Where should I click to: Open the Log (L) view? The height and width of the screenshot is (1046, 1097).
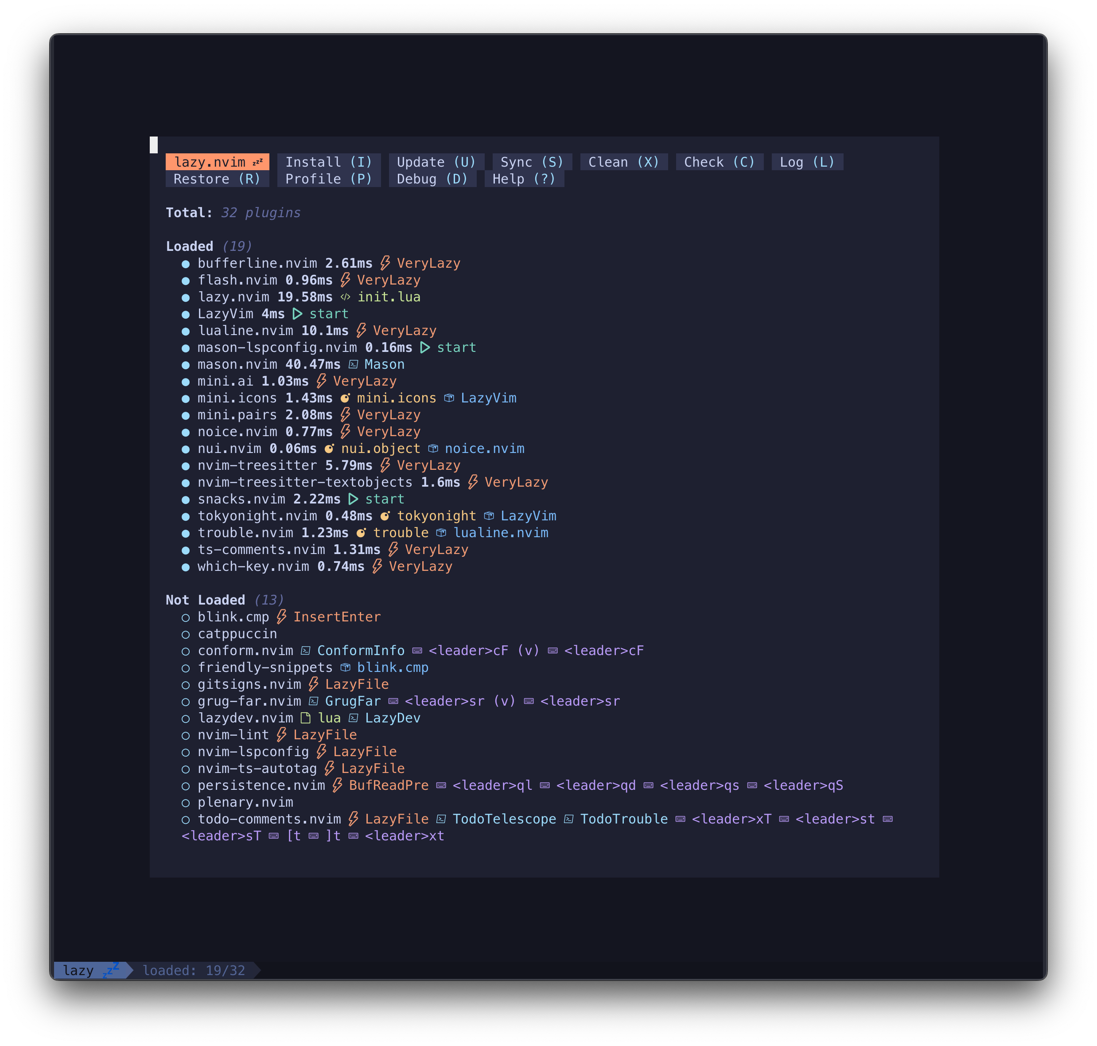click(807, 162)
